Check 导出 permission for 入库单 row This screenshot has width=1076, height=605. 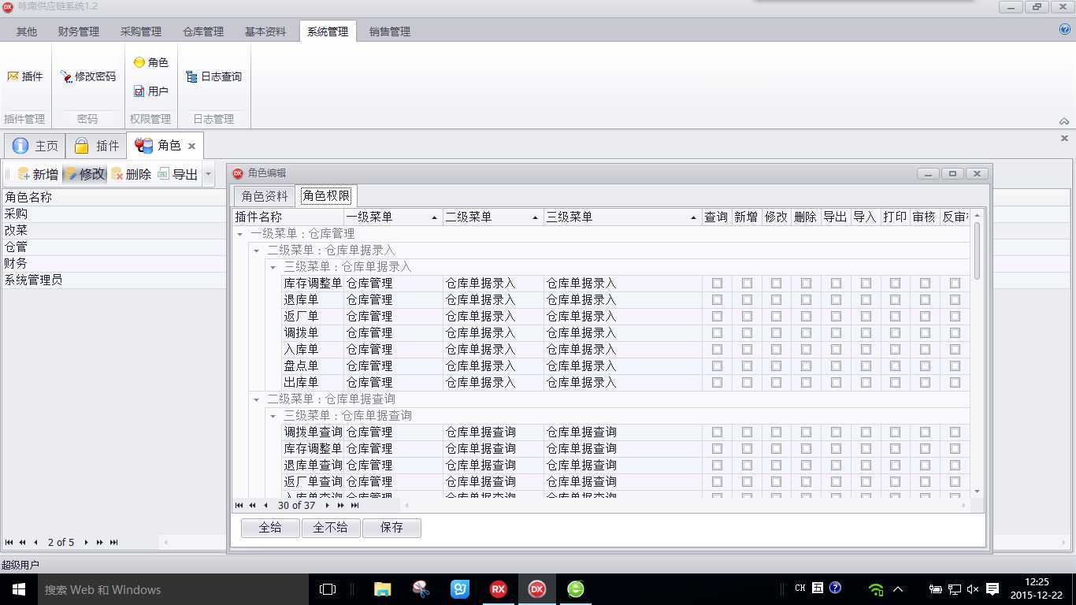836,350
